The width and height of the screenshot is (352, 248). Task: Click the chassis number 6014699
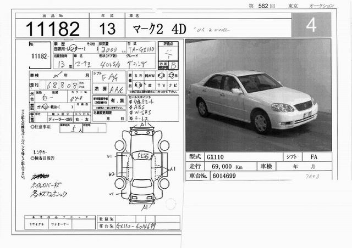tap(224, 176)
